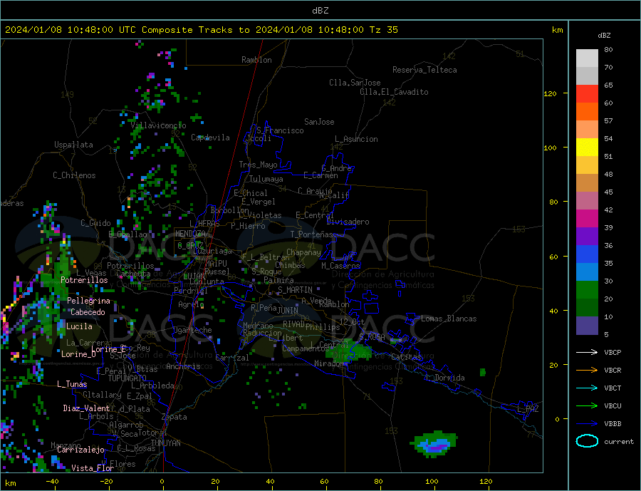The image size is (641, 491).
Task: Click the Carrizalejo station label
Action: point(80,450)
